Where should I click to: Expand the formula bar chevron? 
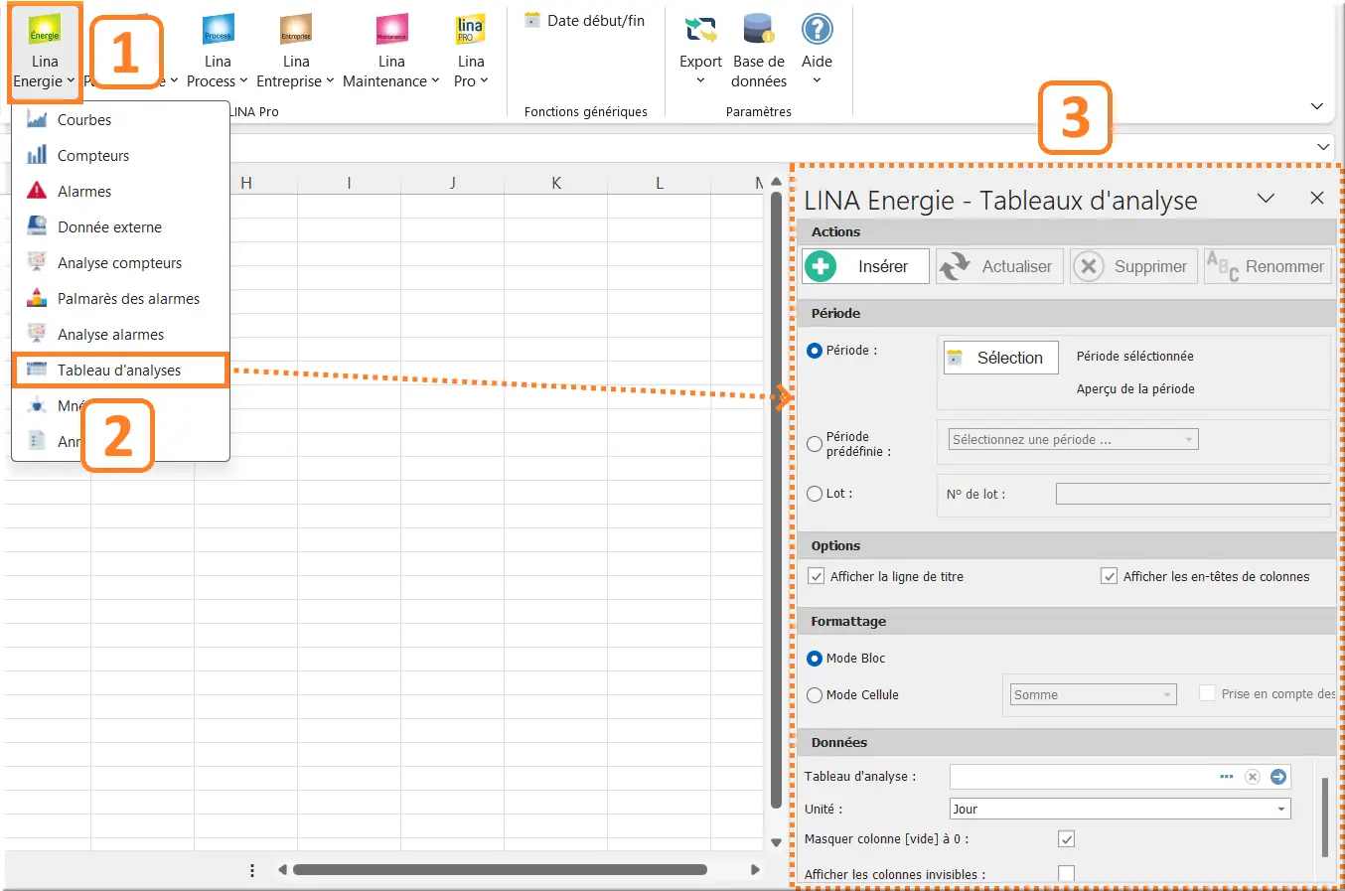[1323, 147]
